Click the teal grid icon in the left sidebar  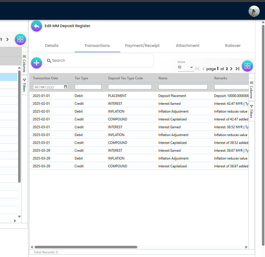tap(20, 39)
